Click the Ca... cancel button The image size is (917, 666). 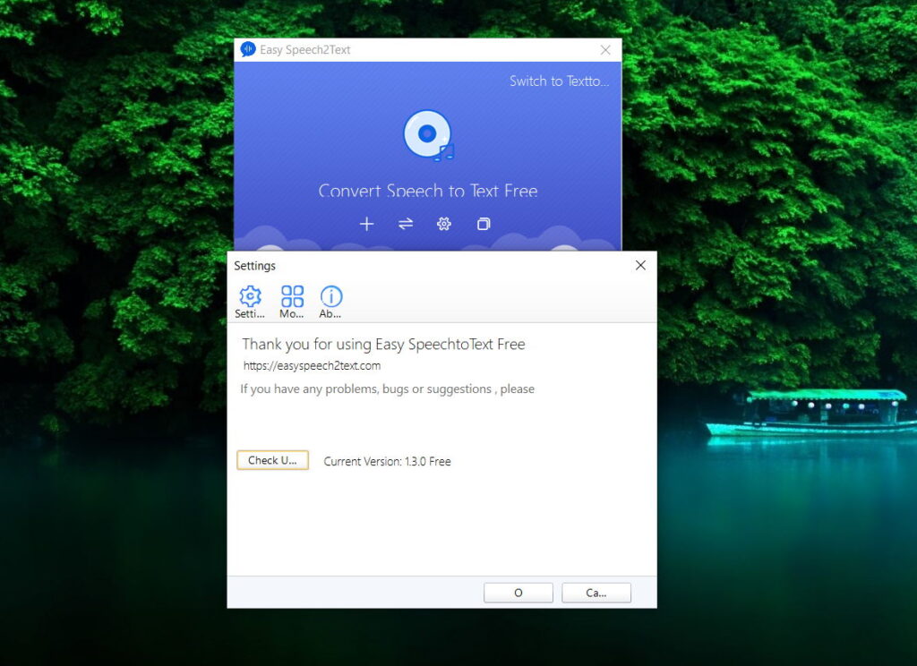[x=596, y=593]
